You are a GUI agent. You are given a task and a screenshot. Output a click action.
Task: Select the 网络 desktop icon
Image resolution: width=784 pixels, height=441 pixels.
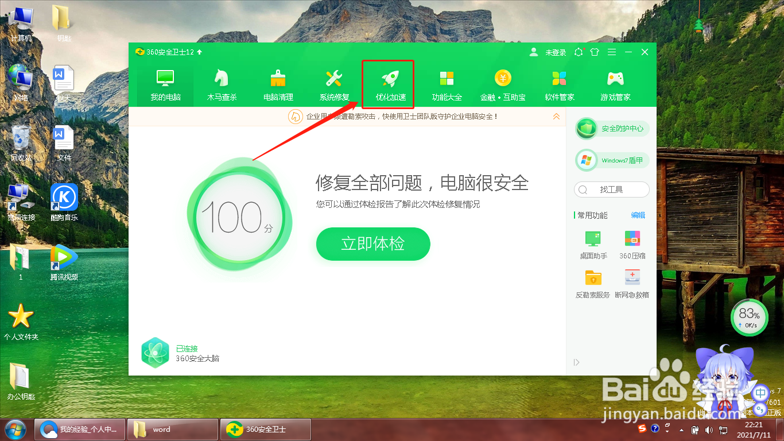(x=22, y=83)
